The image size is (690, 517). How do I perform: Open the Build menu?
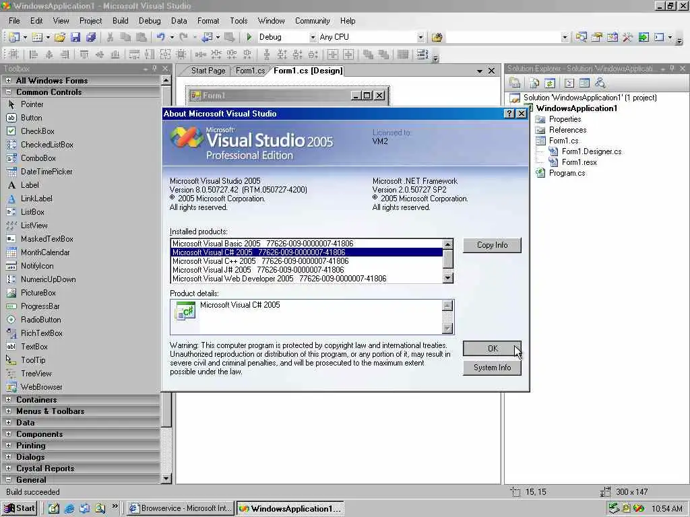120,21
